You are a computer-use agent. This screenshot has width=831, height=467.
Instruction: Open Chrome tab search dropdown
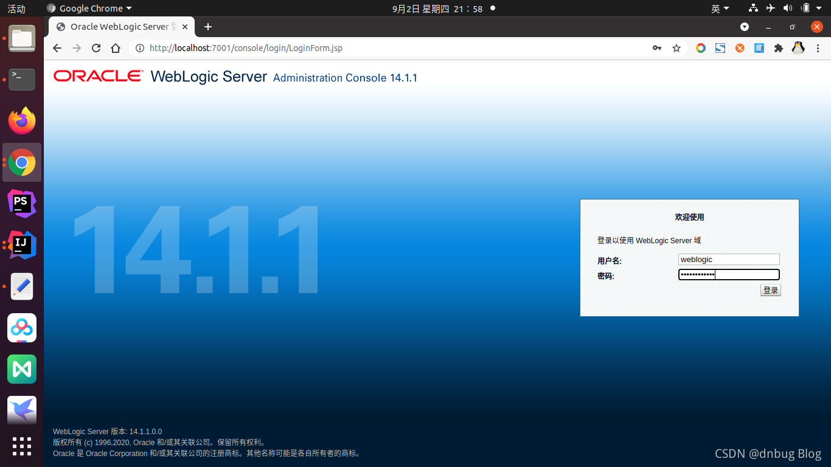point(745,27)
